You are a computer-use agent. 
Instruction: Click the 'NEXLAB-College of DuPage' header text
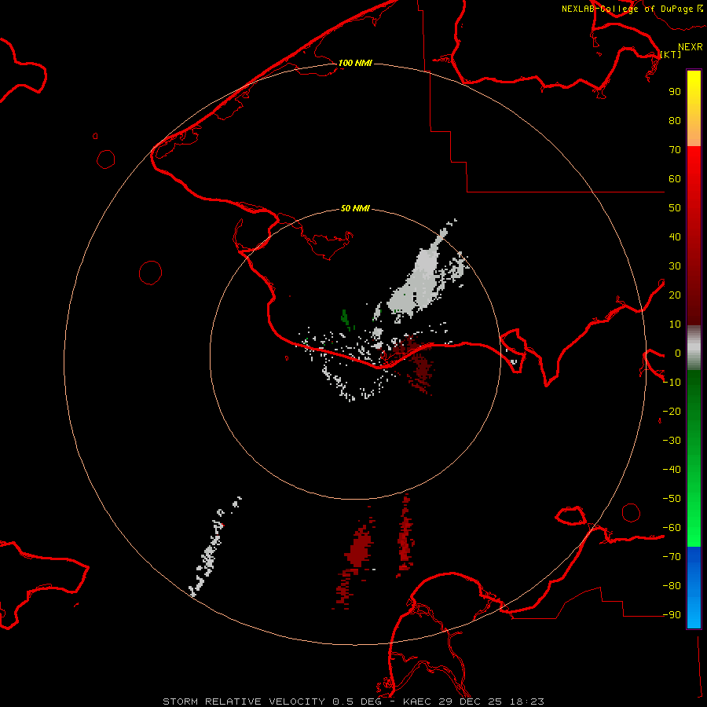click(x=627, y=9)
